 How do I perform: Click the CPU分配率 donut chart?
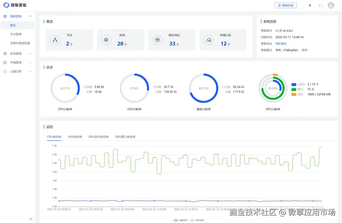[x=65, y=88]
